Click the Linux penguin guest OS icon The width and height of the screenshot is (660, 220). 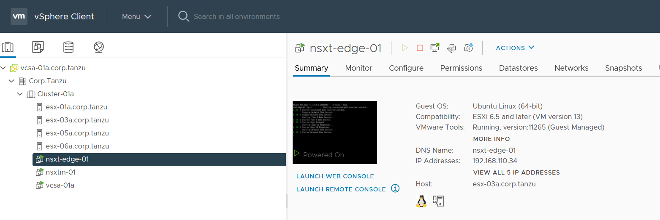pos(421,201)
